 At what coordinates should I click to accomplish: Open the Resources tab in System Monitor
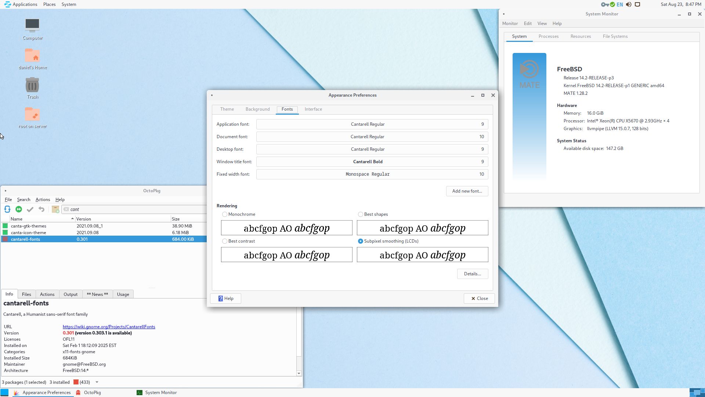581,36
